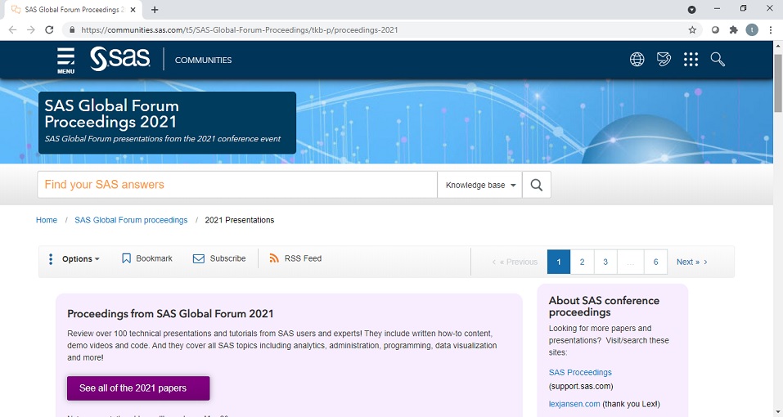The image size is (783, 417).
Task: Open the globe language selector icon
Action: [637, 60]
